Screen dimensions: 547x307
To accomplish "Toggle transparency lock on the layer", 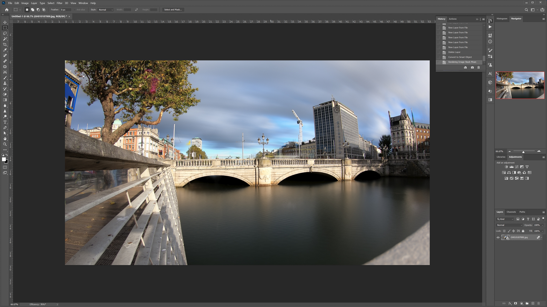I will pos(504,231).
